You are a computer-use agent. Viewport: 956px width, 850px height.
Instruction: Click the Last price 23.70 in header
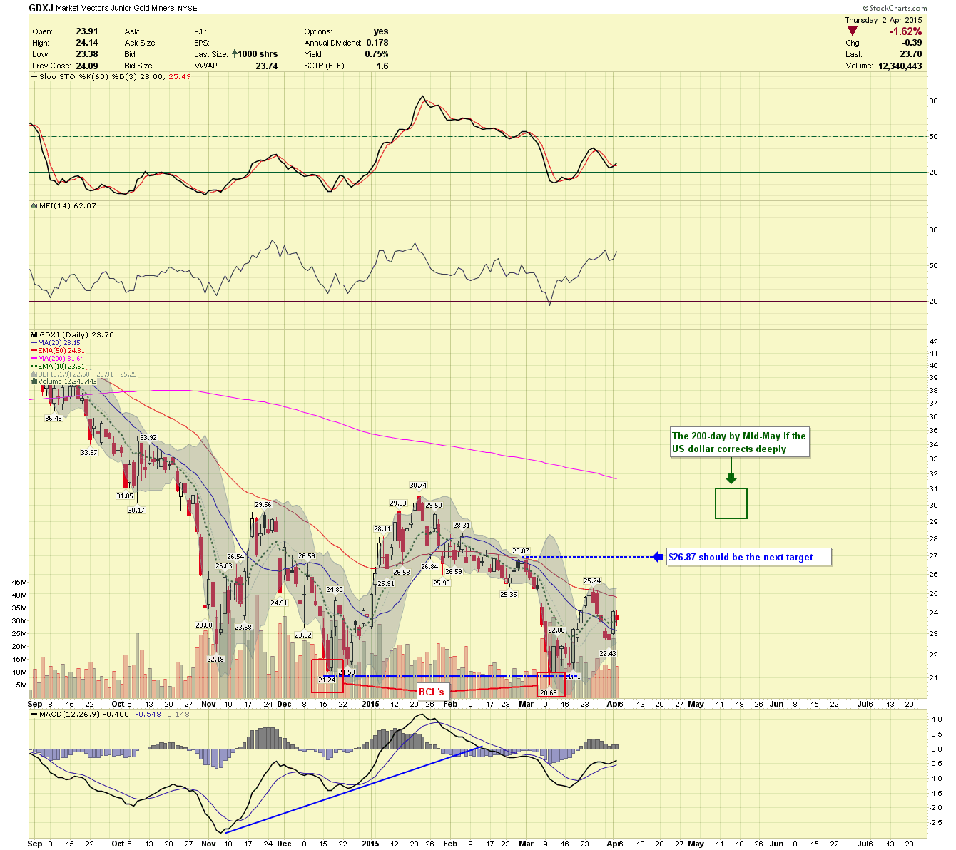(x=911, y=54)
